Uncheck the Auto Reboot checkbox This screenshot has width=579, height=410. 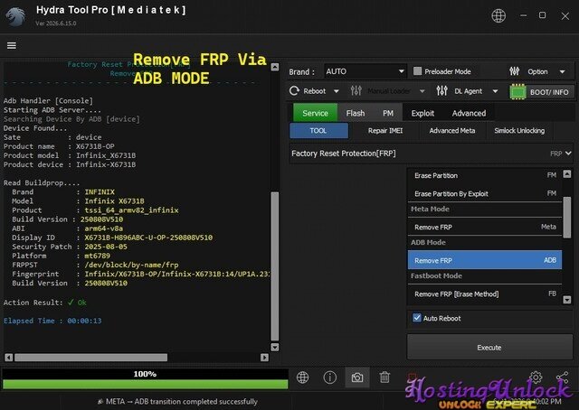(417, 318)
